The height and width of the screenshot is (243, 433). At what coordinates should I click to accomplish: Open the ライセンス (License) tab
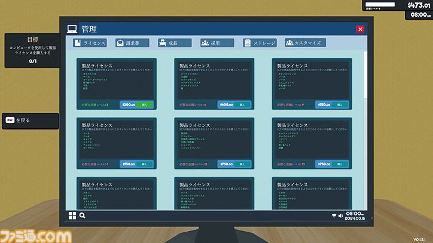[x=90, y=43]
